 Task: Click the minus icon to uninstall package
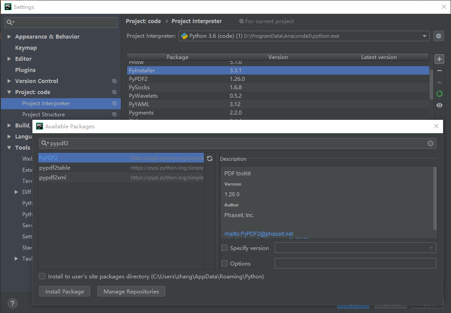439,71
